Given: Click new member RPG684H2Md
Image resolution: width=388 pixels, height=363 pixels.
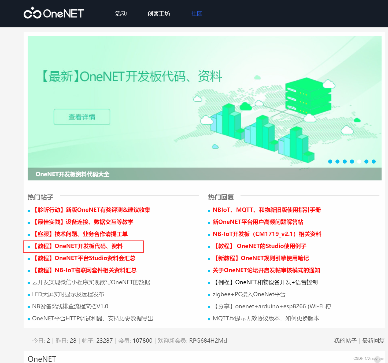Looking at the screenshot, I should pyautogui.click(x=208, y=341).
